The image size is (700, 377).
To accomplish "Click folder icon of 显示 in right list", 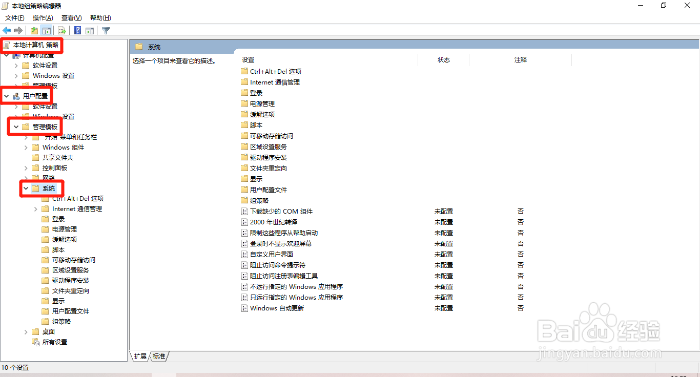I will pos(244,179).
